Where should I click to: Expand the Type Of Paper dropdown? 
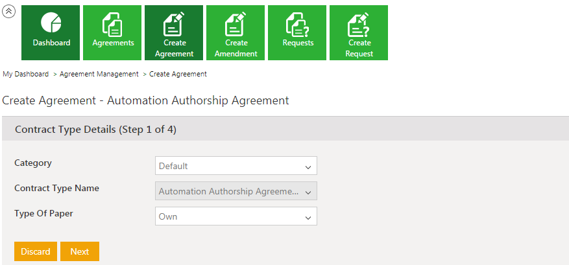pyautogui.click(x=236, y=216)
